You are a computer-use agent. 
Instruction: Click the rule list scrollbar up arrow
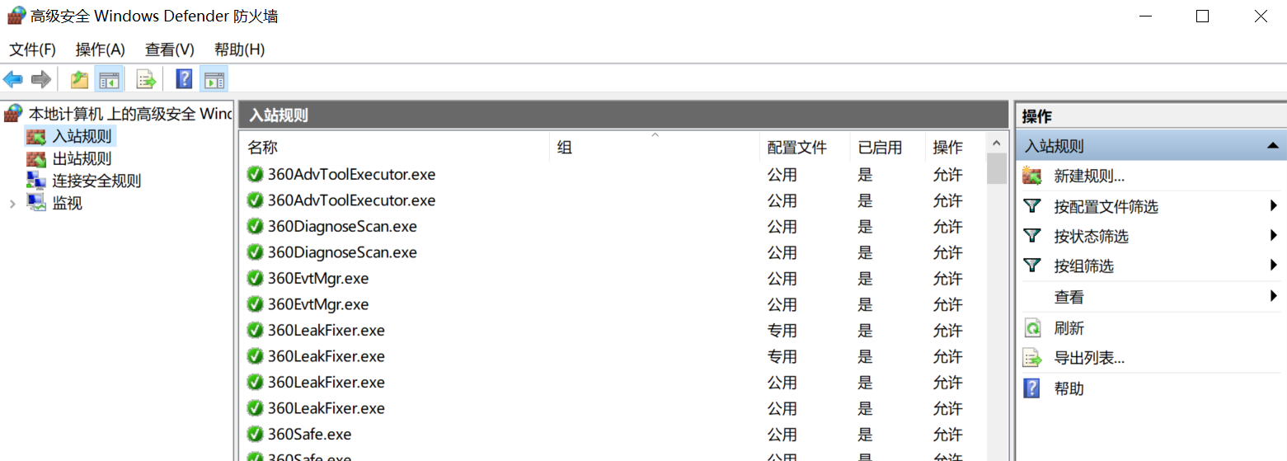[997, 143]
